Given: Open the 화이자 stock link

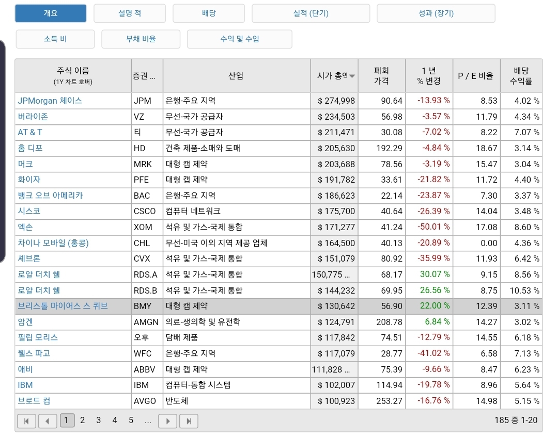Looking at the screenshot, I should click(29, 180).
